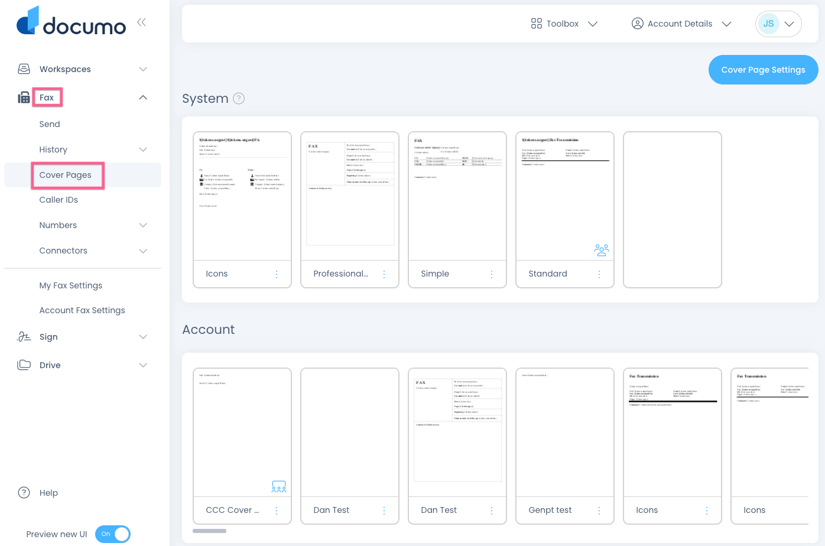Open the Account Details dropdown
The width and height of the screenshot is (825, 546).
click(681, 24)
